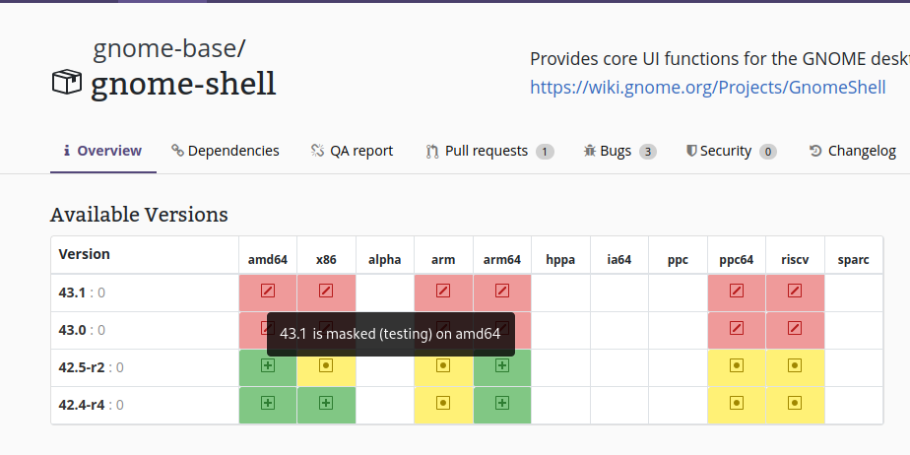This screenshot has width=910, height=455.
Task: Click masked icon for 43.1 on ppc64
Action: (x=736, y=292)
